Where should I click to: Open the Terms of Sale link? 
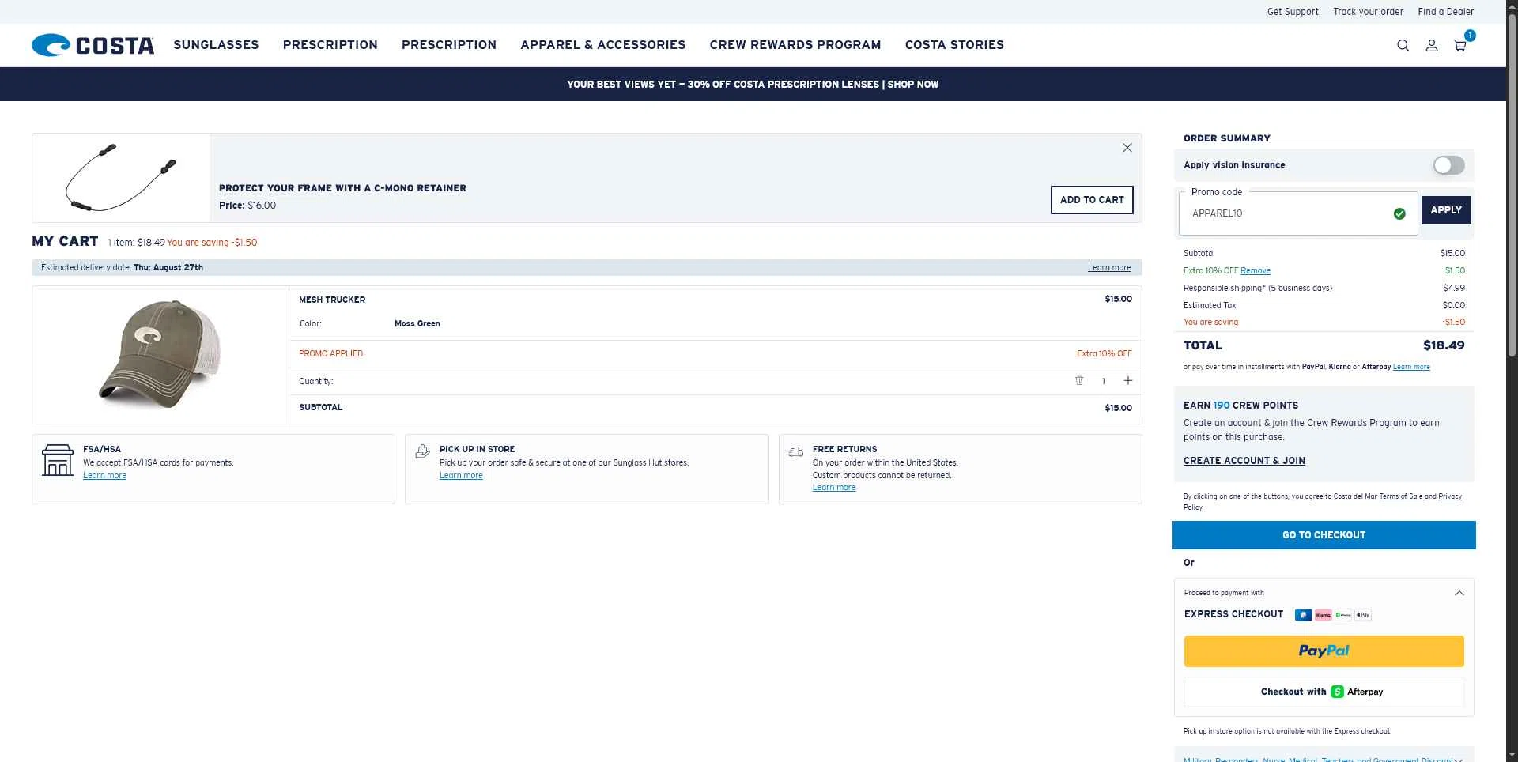coord(1401,496)
